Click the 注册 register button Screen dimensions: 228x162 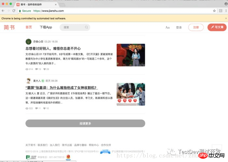(x=196, y=27)
